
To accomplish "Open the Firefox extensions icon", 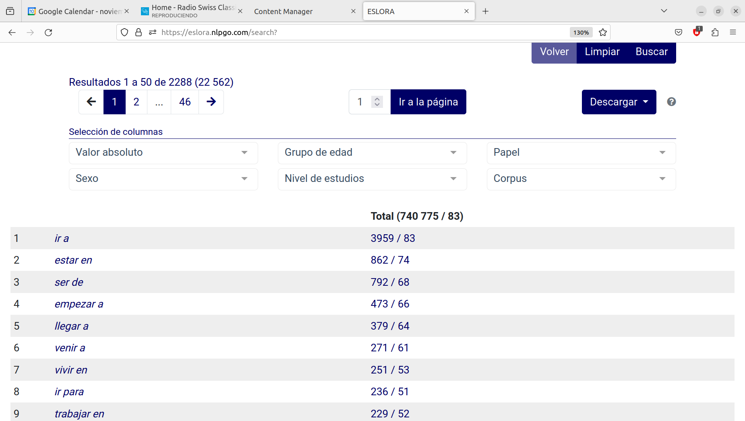I will 715,33.
